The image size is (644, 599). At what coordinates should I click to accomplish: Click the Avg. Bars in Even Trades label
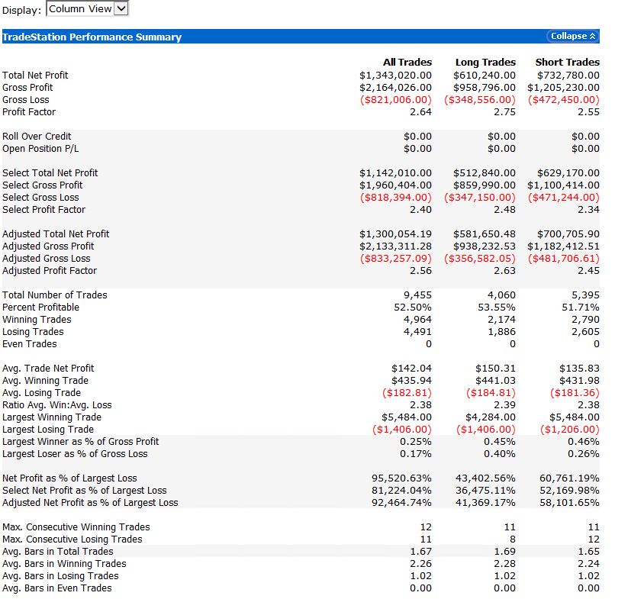[57, 588]
